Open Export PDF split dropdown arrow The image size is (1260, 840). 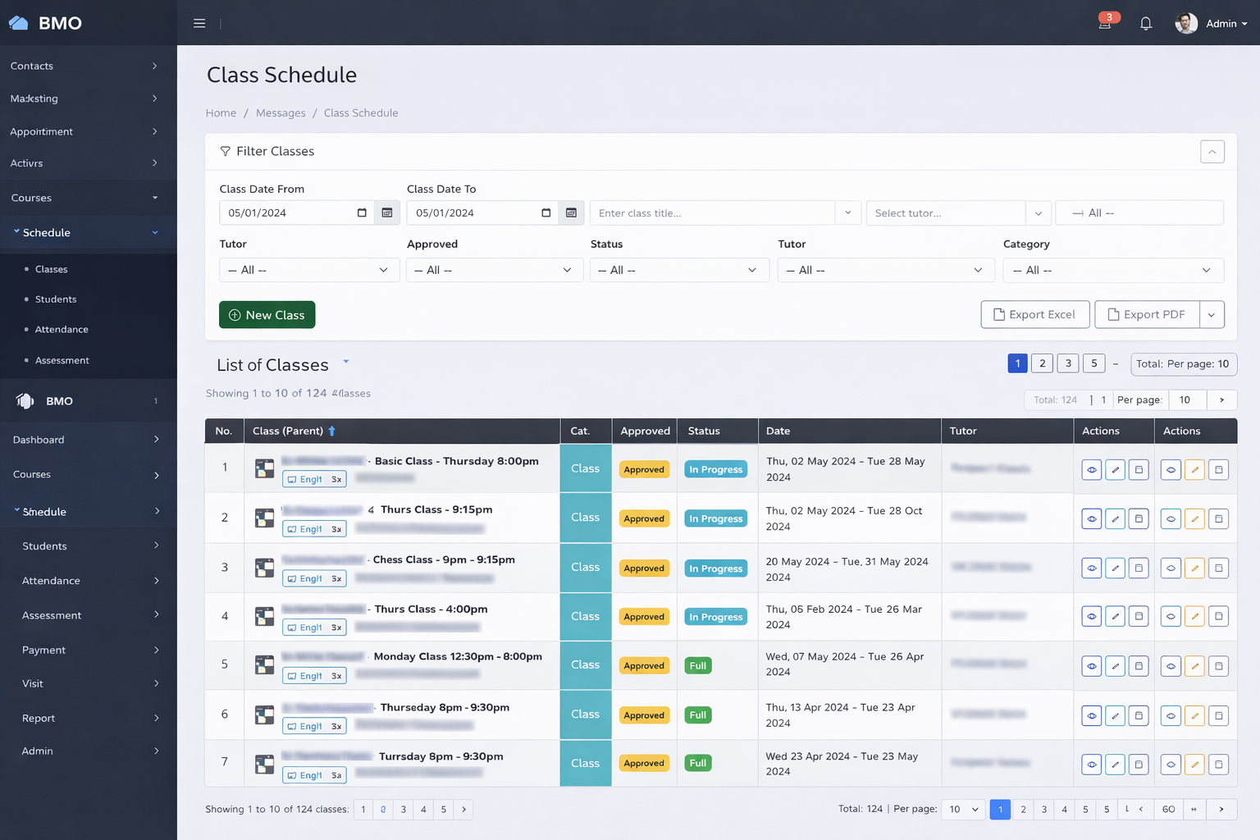[x=1212, y=314]
